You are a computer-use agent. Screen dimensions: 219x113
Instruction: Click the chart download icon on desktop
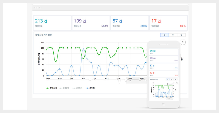pyautogui.click(x=183, y=42)
